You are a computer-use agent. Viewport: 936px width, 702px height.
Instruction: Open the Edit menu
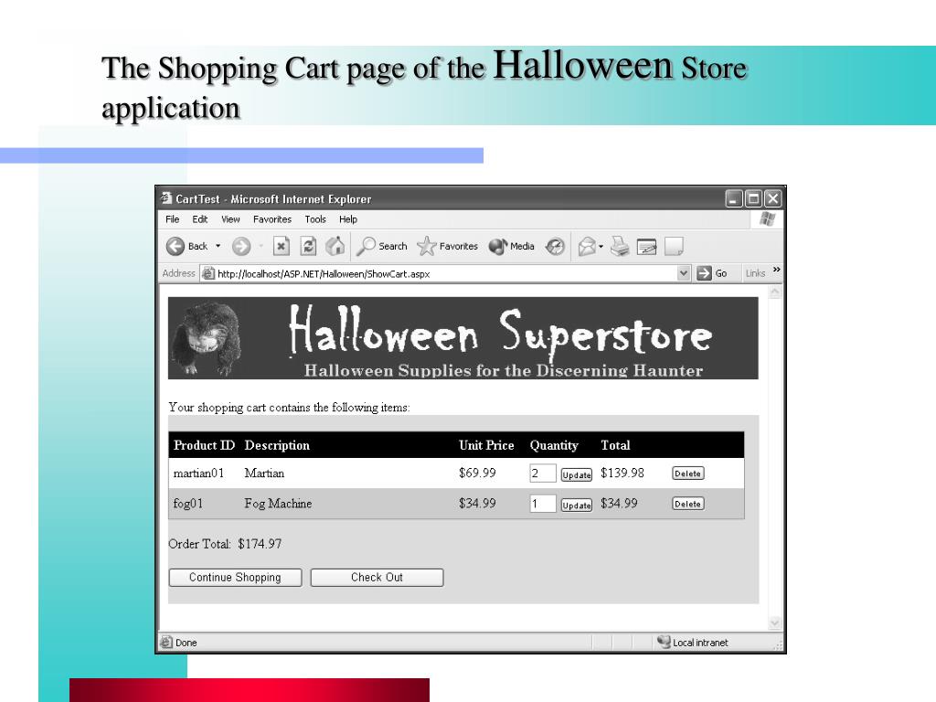(200, 219)
